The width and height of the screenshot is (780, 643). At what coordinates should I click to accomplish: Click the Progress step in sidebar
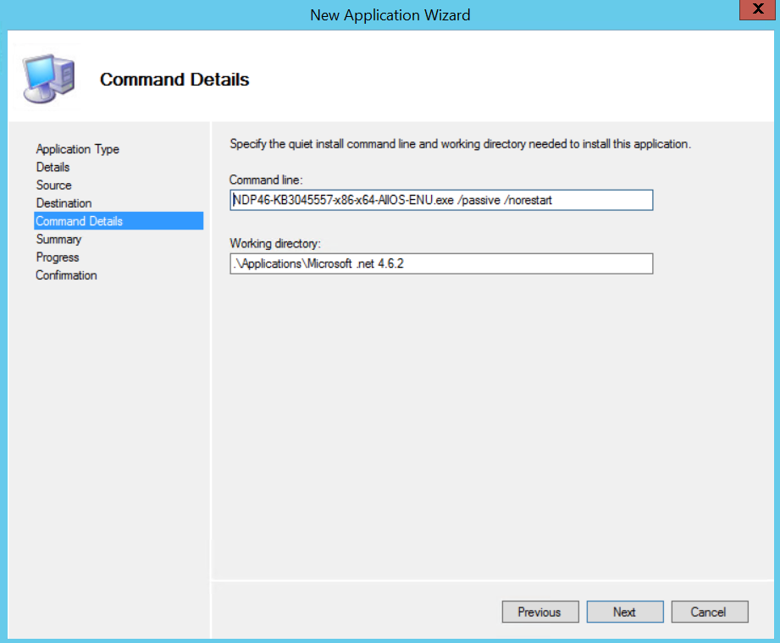click(x=57, y=257)
